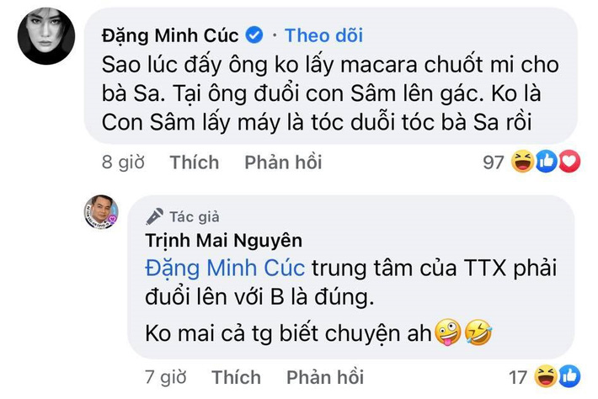Viewport: 598px width, 399px height.
Task: Click the haha reaction icon on the reply
Action: 546,375
